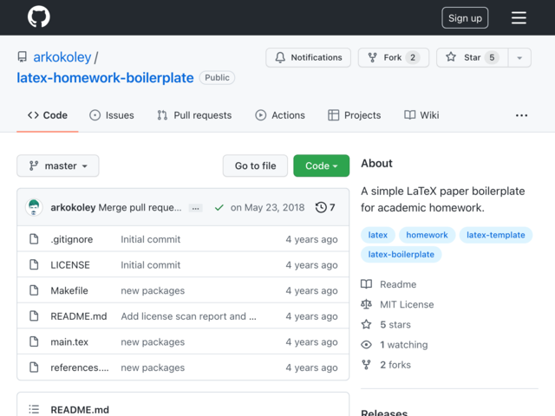Screen dimensions: 555x416
Task: Open the 1 watching link
Action: pos(404,345)
